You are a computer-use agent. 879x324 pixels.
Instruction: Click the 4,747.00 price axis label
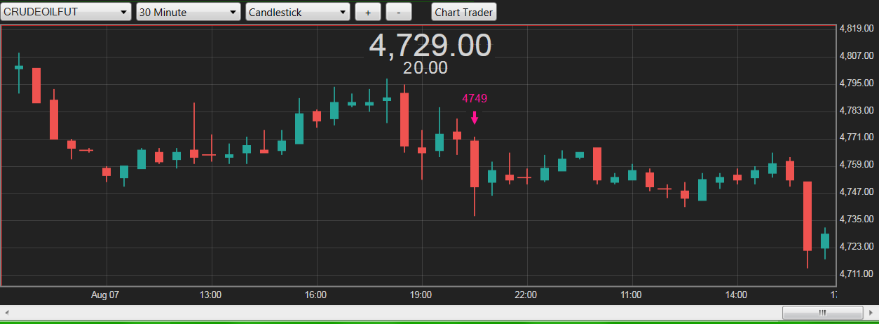pyautogui.click(x=855, y=191)
